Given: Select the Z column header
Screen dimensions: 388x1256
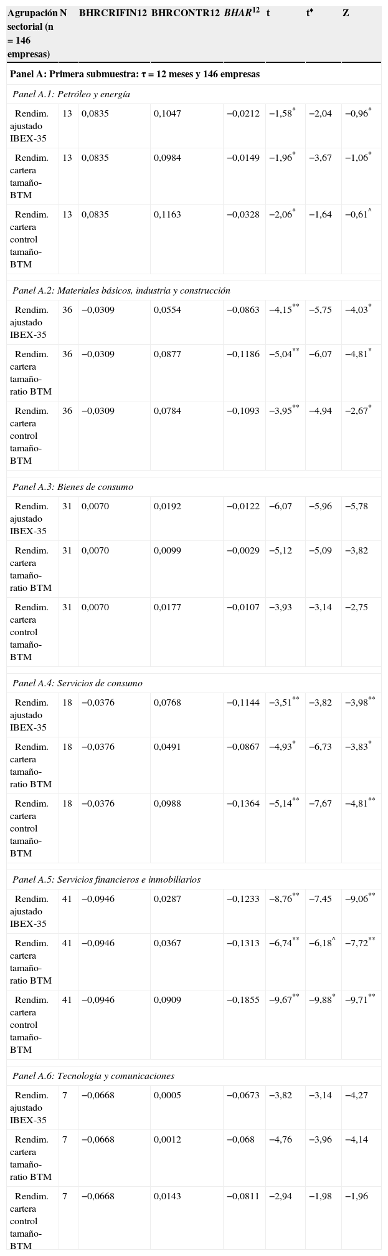Looking at the screenshot, I should pyautogui.click(x=346, y=12).
